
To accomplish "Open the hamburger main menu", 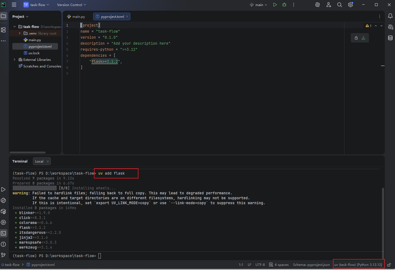I will click(14, 5).
